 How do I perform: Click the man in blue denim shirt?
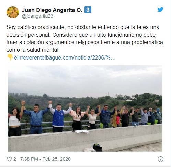36,119
